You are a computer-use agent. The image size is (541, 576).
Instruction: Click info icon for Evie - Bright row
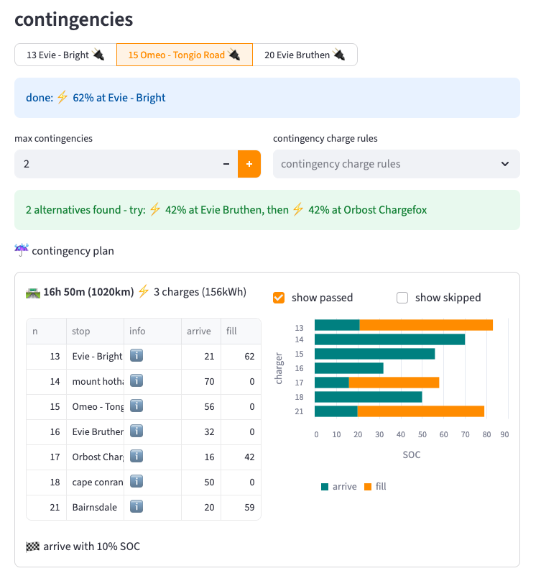point(137,356)
